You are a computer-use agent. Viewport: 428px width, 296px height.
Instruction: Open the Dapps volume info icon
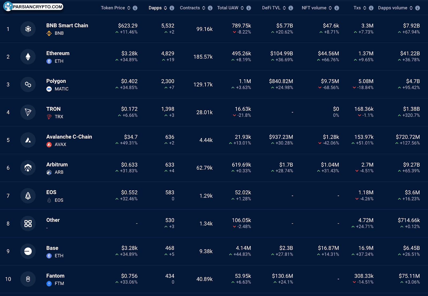coord(418,8)
